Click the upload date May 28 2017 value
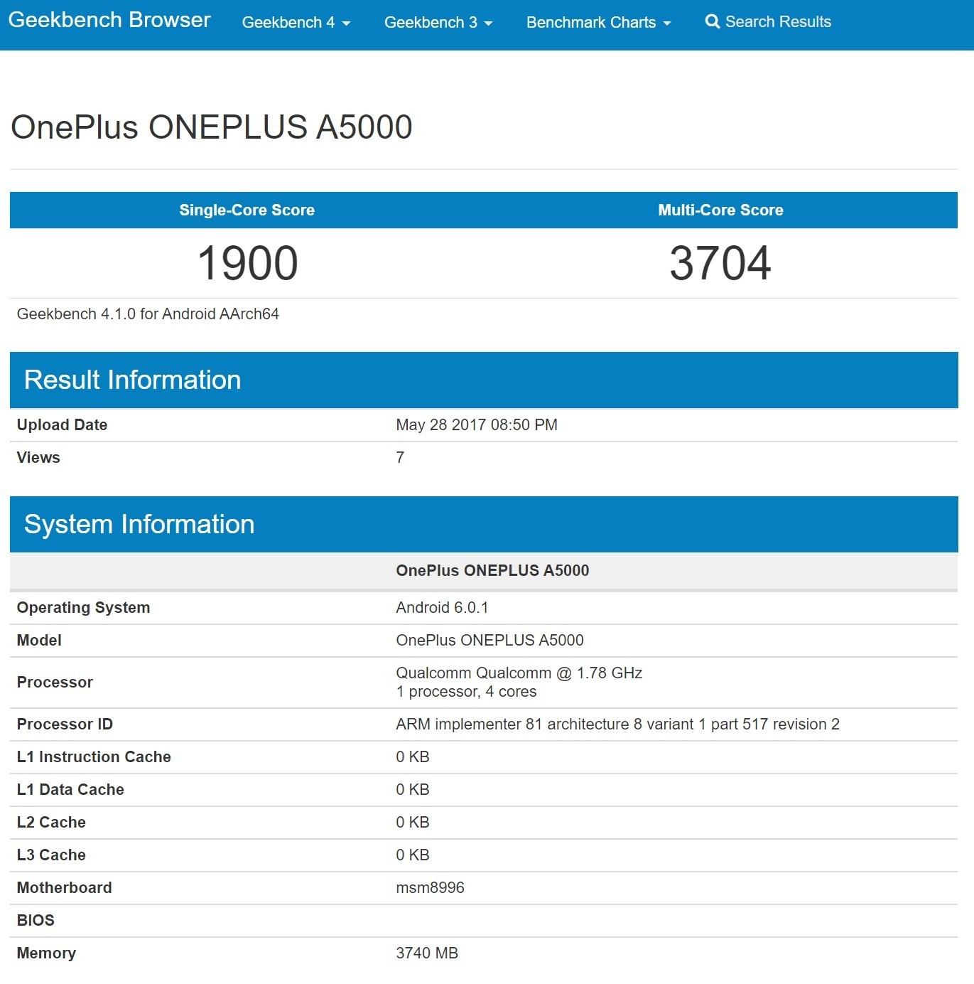This screenshot has height=984, width=974. pos(476,425)
